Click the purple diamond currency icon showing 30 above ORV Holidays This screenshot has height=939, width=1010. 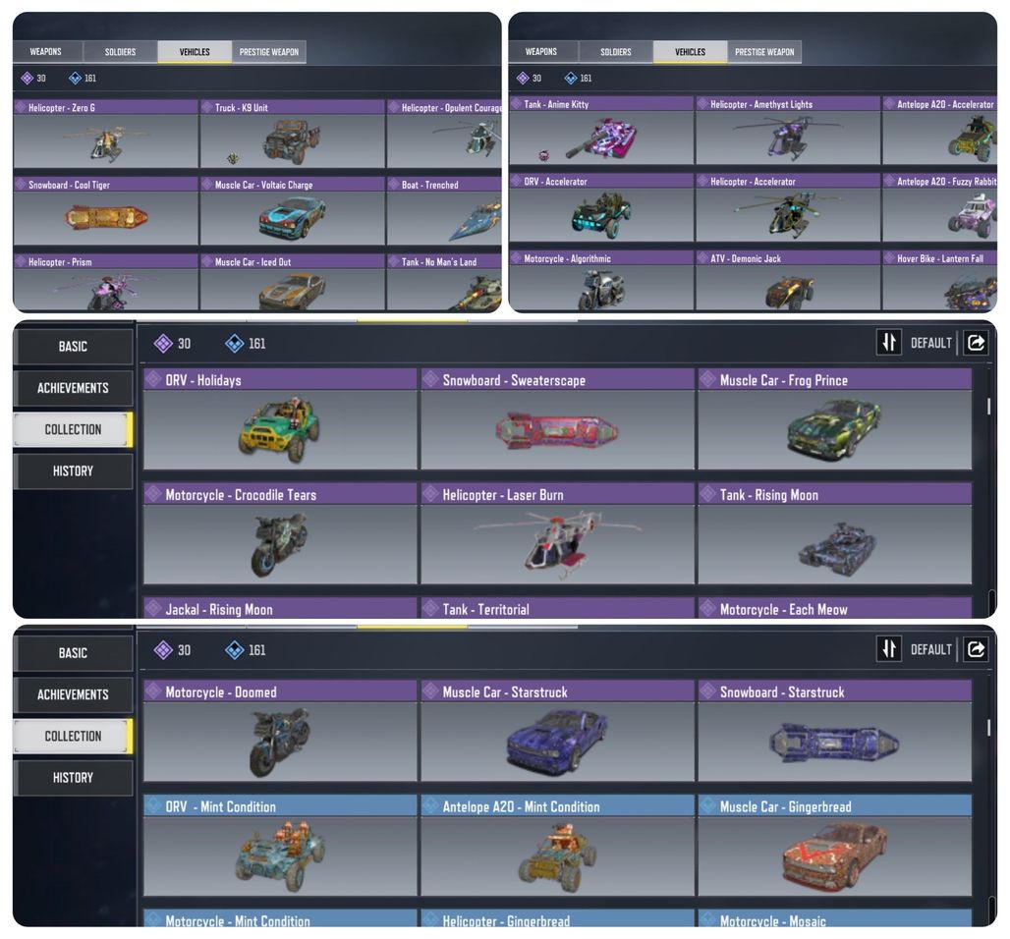pyautogui.click(x=164, y=343)
